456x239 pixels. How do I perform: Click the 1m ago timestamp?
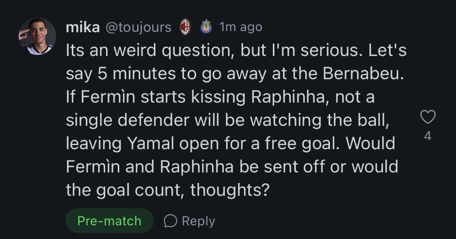(240, 27)
